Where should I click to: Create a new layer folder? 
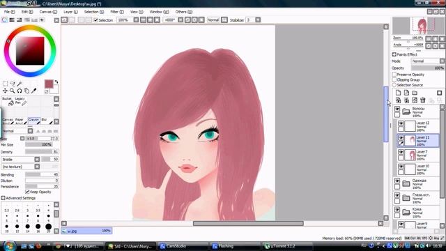click(x=415, y=93)
